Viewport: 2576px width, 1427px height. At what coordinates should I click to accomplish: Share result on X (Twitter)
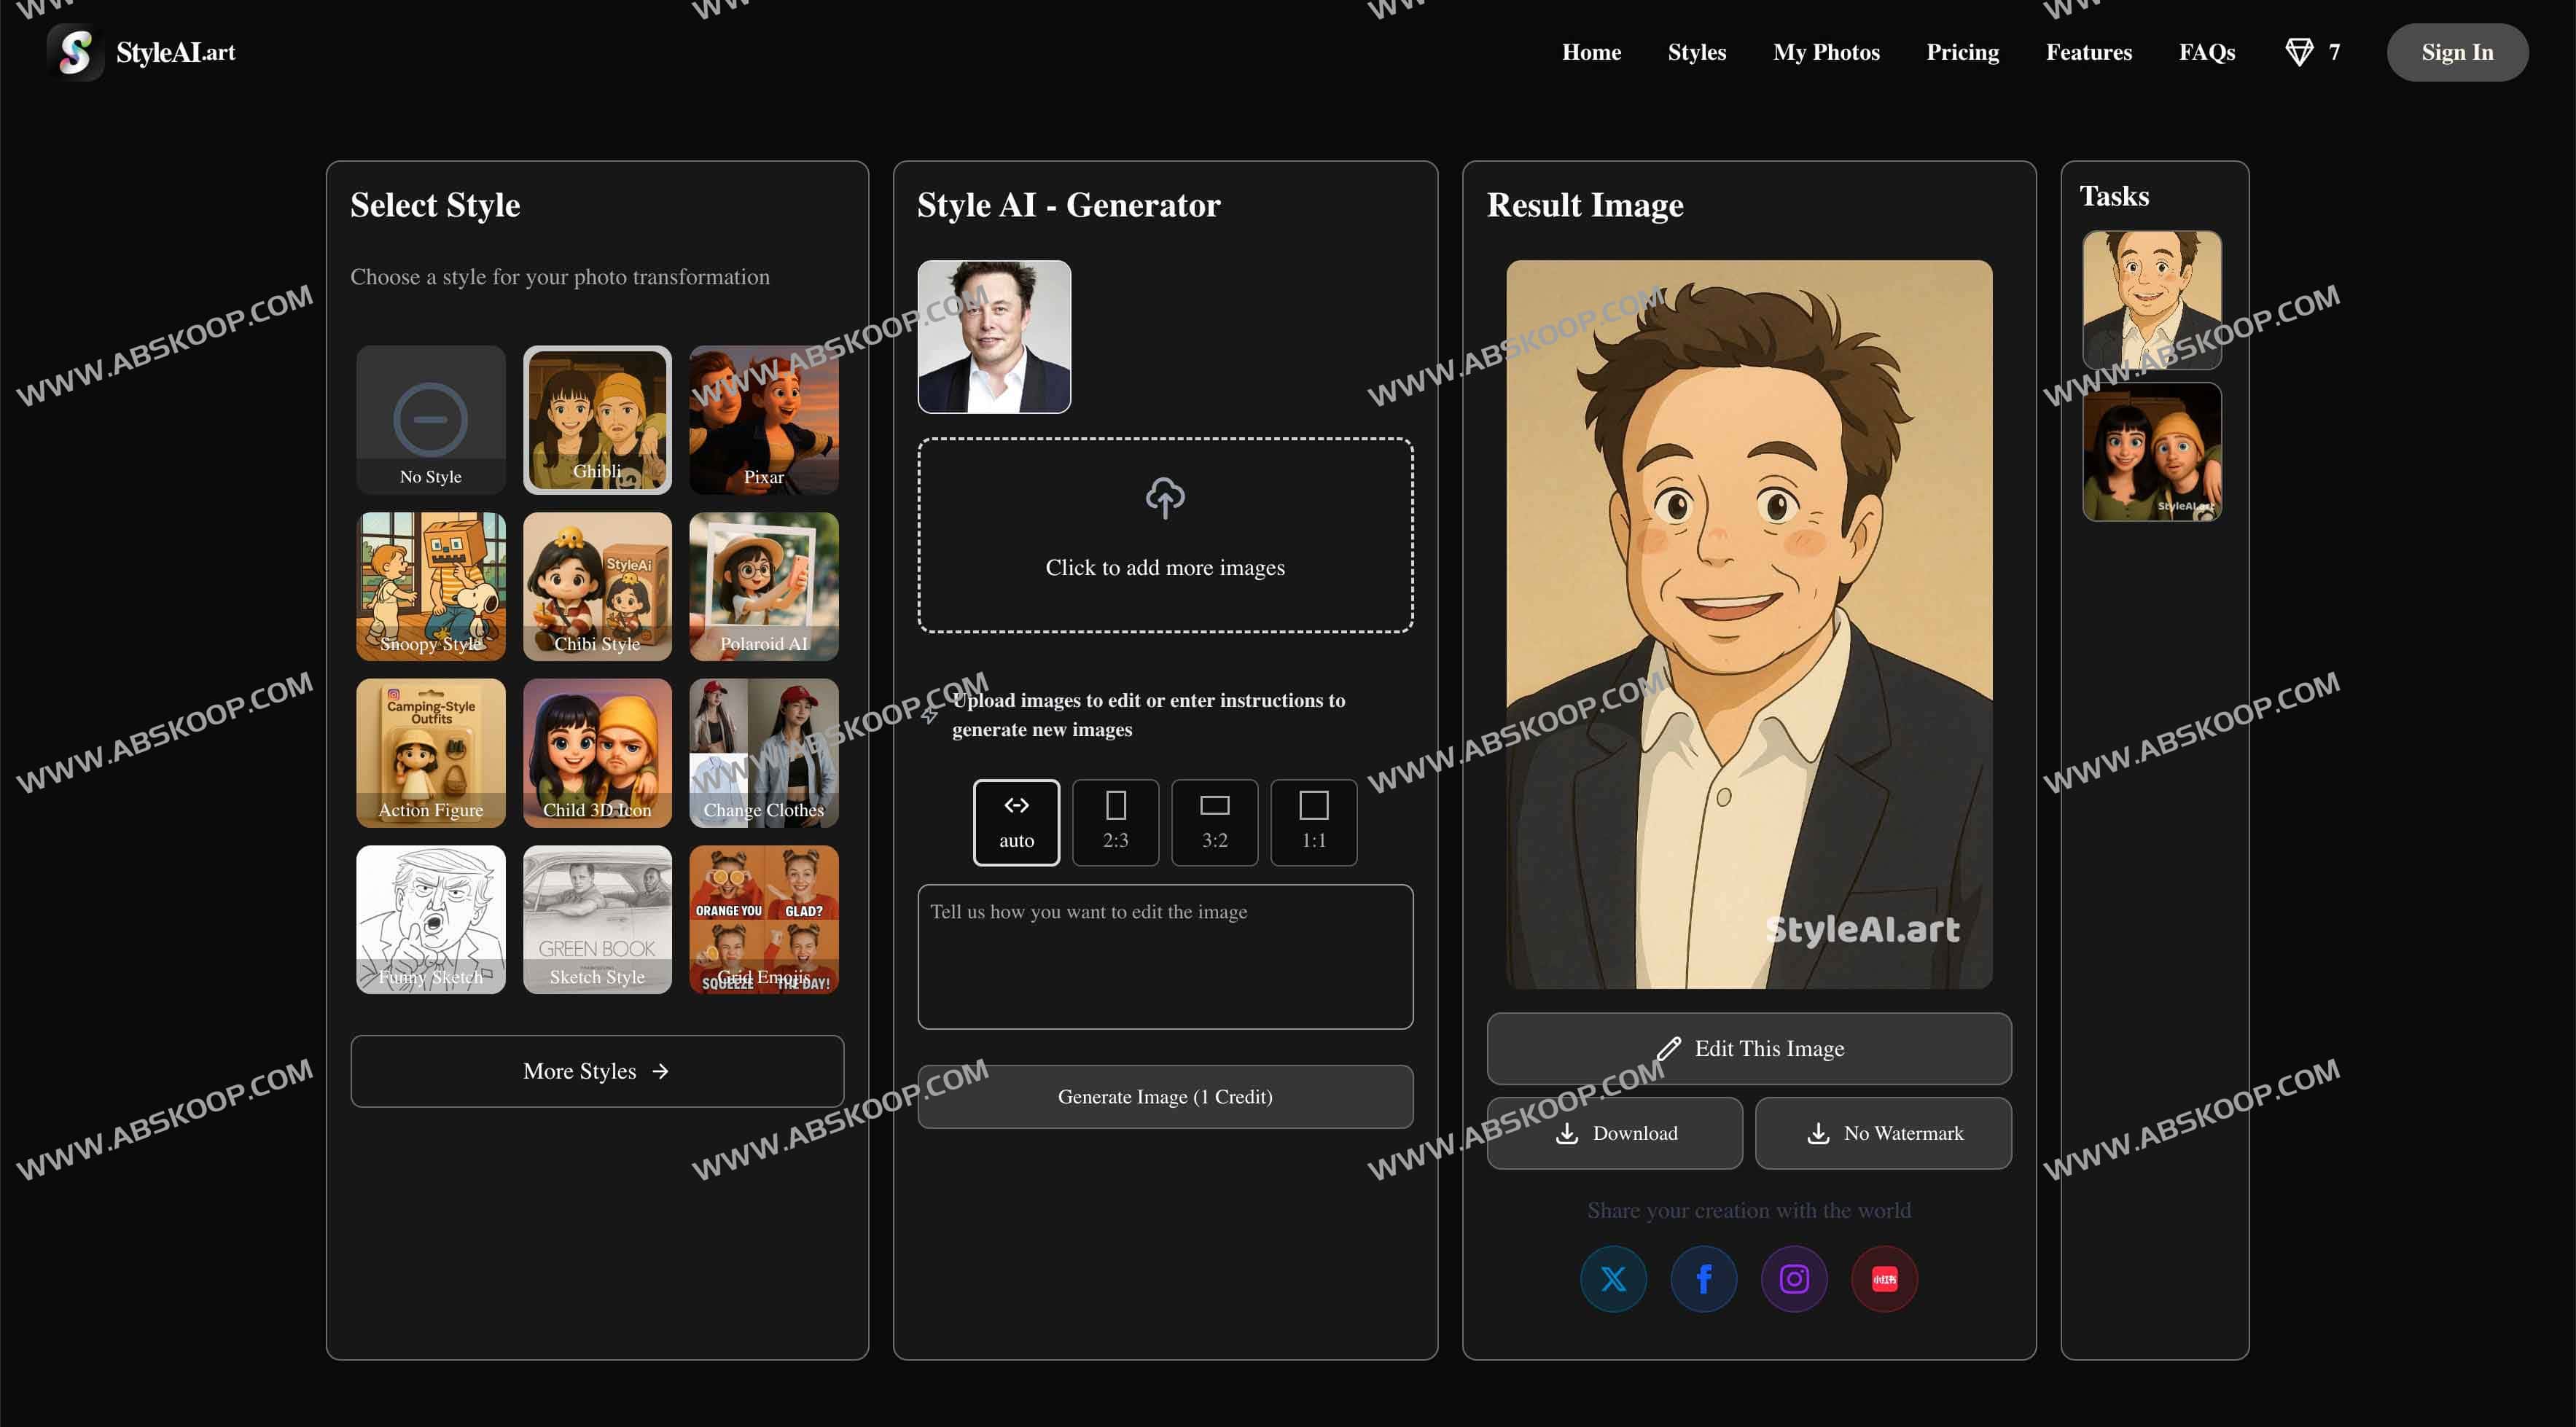click(x=1613, y=1279)
